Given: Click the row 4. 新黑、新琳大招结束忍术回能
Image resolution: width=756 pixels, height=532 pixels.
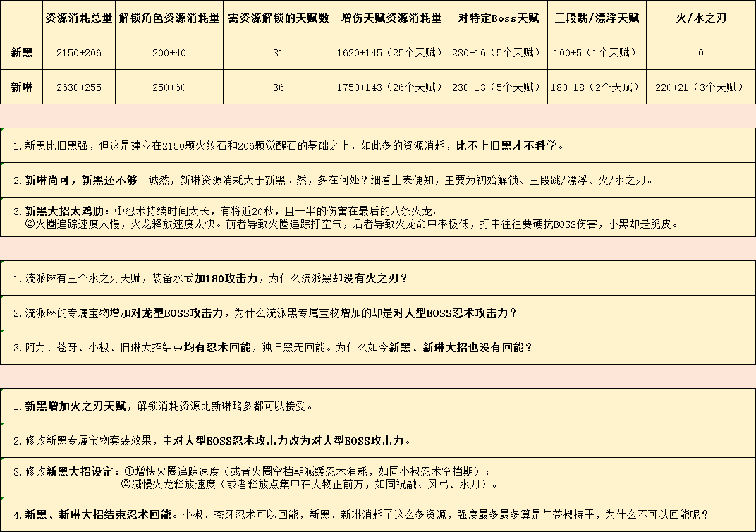Looking at the screenshot, I should tap(378, 514).
